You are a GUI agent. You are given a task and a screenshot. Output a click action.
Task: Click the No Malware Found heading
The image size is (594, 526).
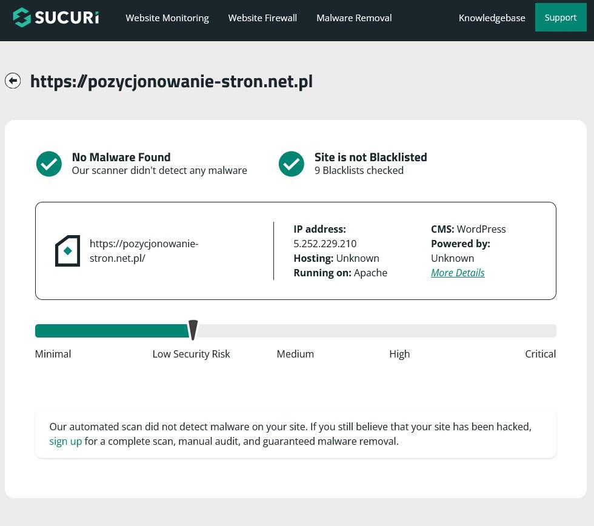tap(121, 157)
